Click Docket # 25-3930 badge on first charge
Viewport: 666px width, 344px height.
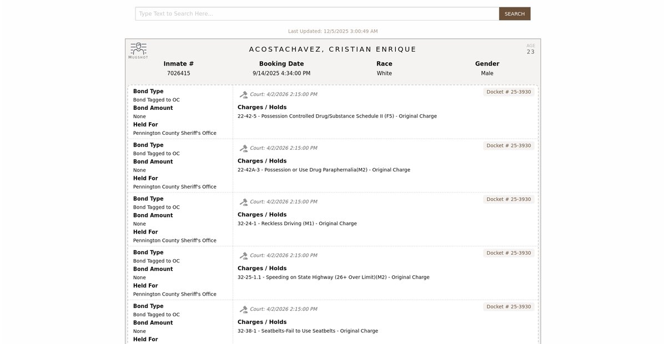pyautogui.click(x=508, y=92)
